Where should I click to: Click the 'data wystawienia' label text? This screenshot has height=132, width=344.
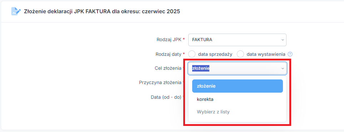266,54
